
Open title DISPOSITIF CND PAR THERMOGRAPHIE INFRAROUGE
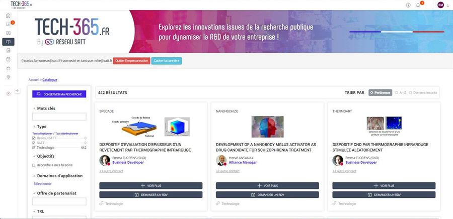click(x=380, y=147)
